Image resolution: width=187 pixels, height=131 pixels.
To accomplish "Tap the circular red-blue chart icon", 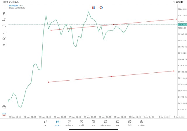I will 101,8.
